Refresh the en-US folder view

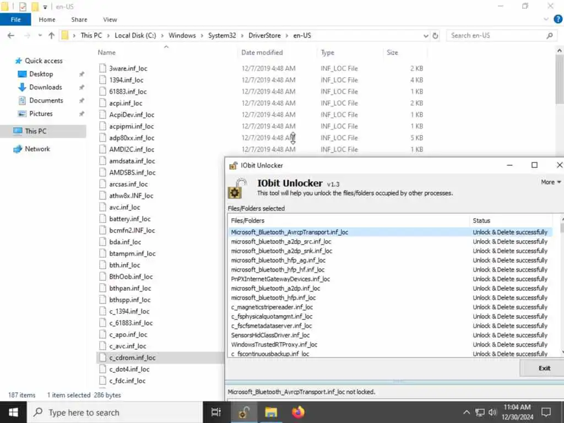point(435,35)
